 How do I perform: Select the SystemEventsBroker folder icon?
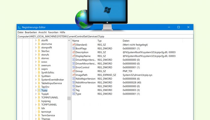point(39,79)
